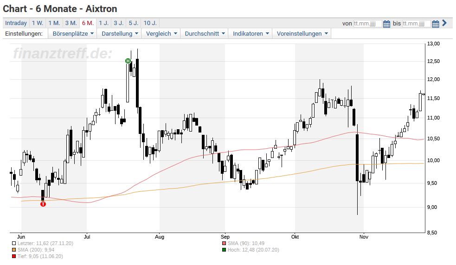The height and width of the screenshot is (265, 456).
Task: Click the white Letzter legend swatch
Action: [x=13, y=244]
